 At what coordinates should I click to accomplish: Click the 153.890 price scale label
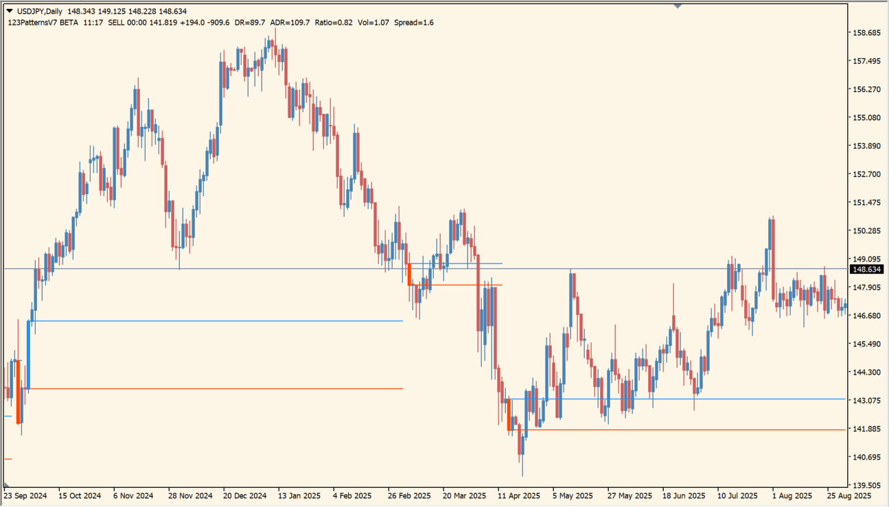click(866, 146)
